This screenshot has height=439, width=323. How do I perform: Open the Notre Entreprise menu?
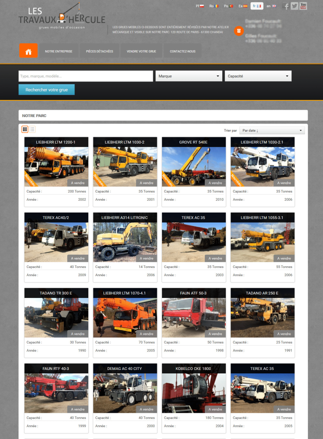click(59, 51)
